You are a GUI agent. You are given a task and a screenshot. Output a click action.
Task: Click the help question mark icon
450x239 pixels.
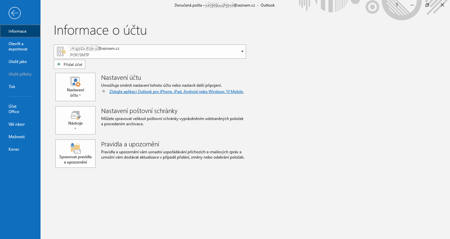[397, 5]
